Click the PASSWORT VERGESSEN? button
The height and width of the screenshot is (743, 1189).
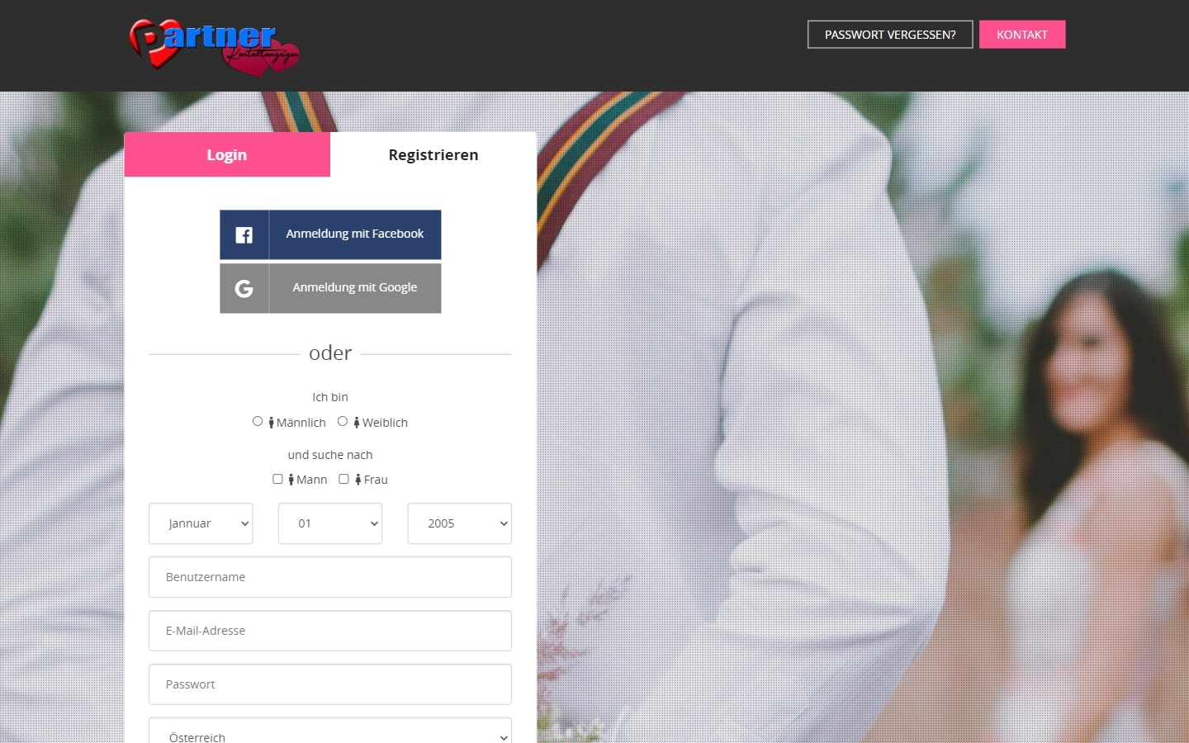click(x=890, y=34)
